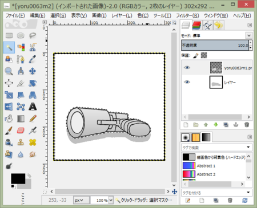This screenshot has height=208, width=257.
Task: Select the Select by Color tool
Action: click(21, 47)
